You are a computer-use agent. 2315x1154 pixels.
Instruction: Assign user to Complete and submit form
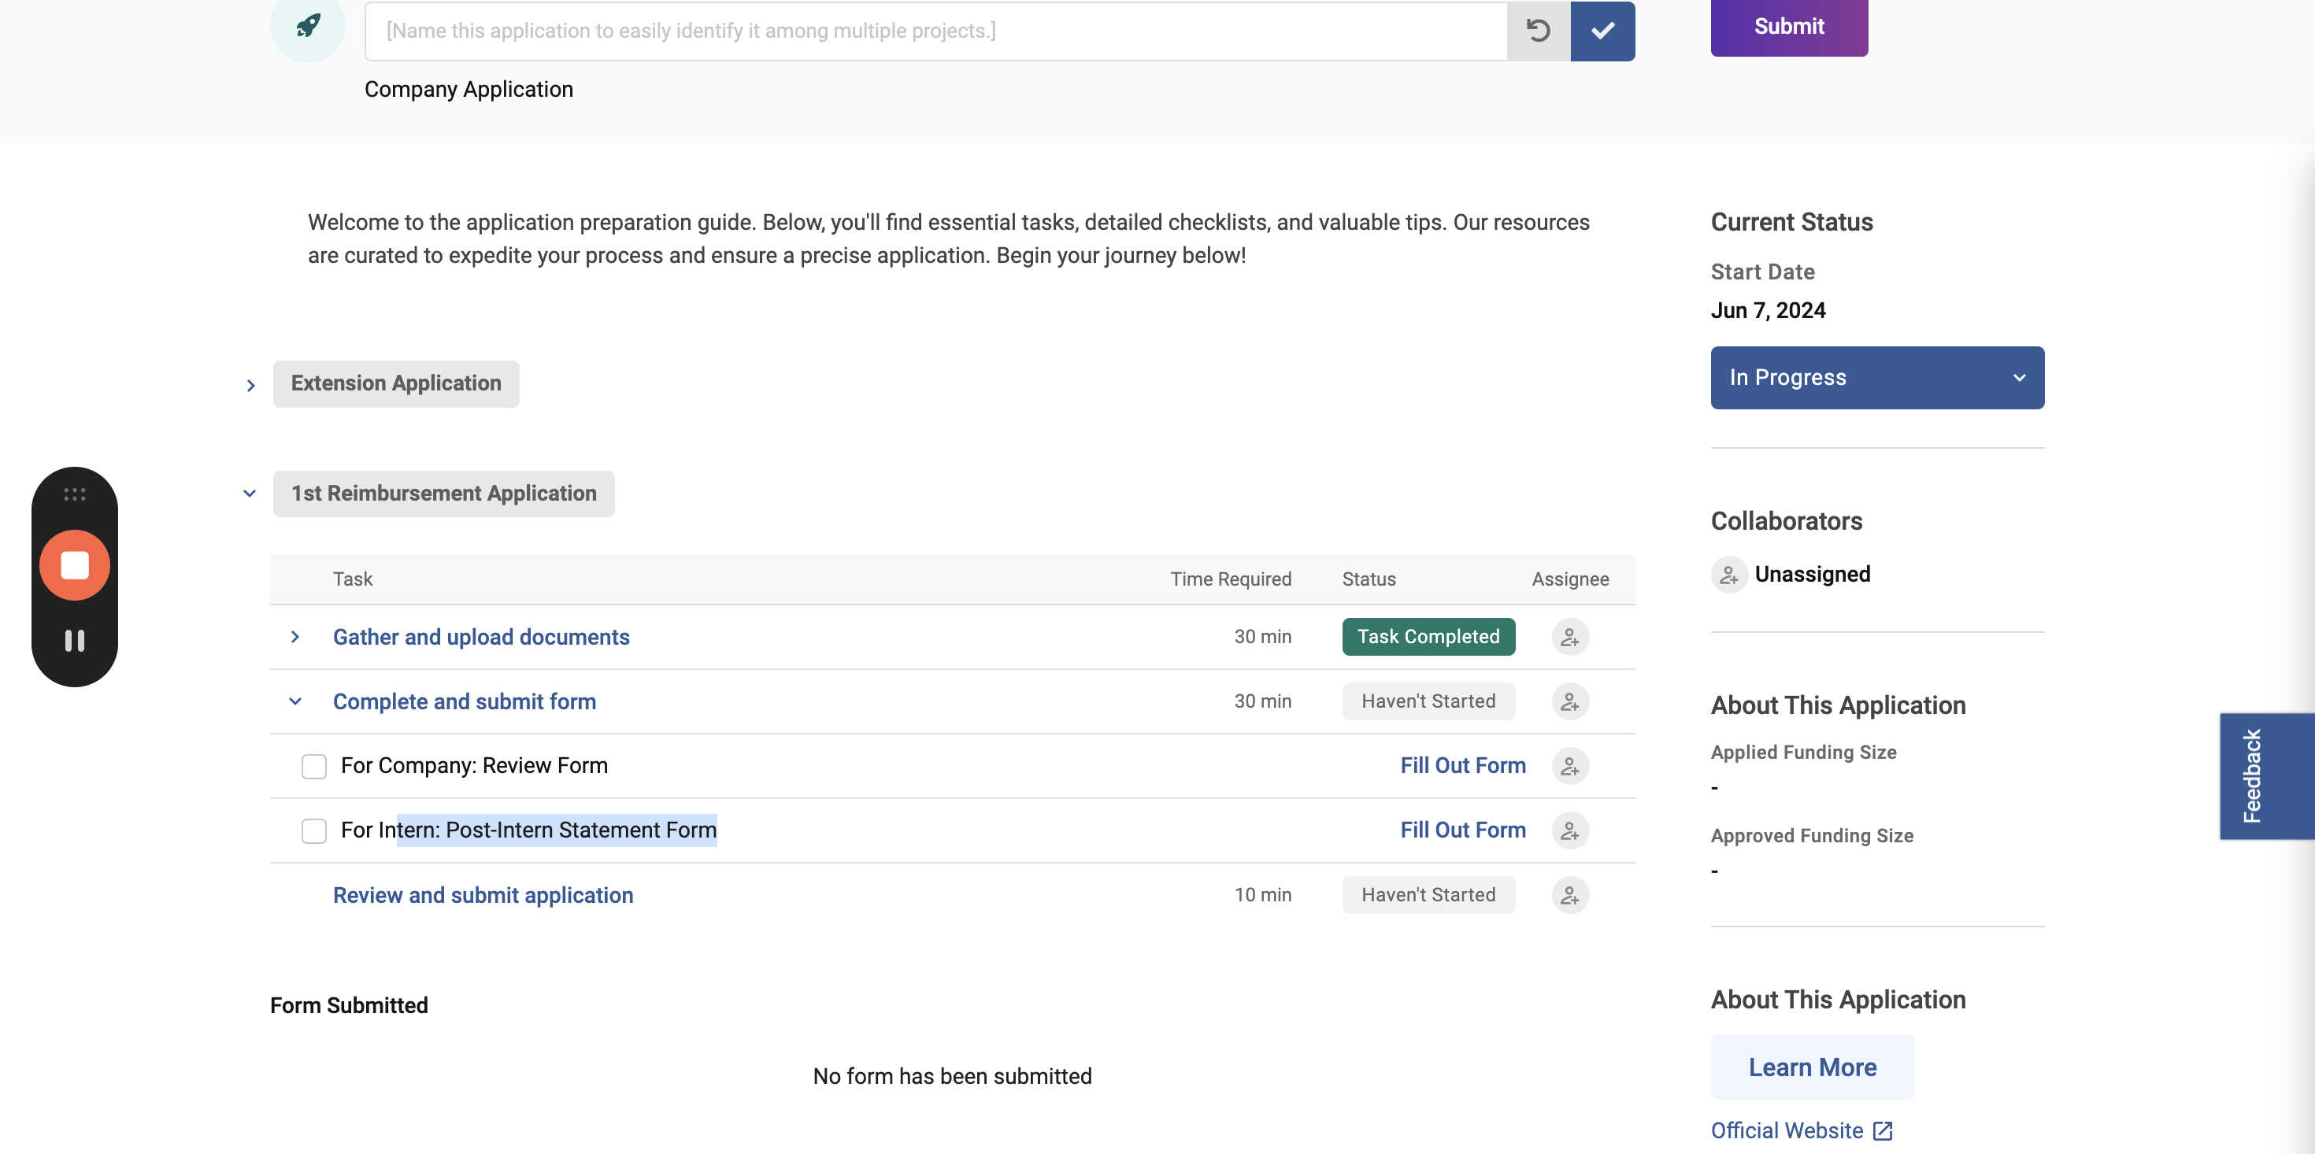tap(1570, 702)
